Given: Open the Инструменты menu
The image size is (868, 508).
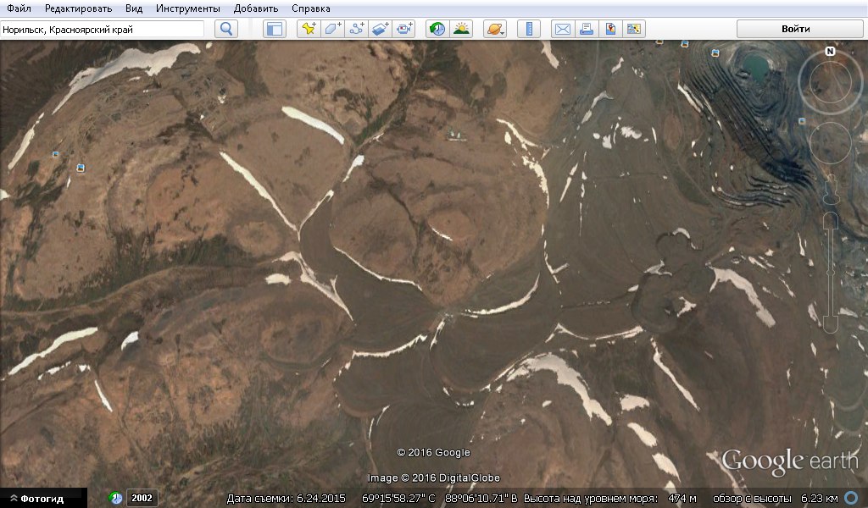Looking at the screenshot, I should [x=187, y=8].
